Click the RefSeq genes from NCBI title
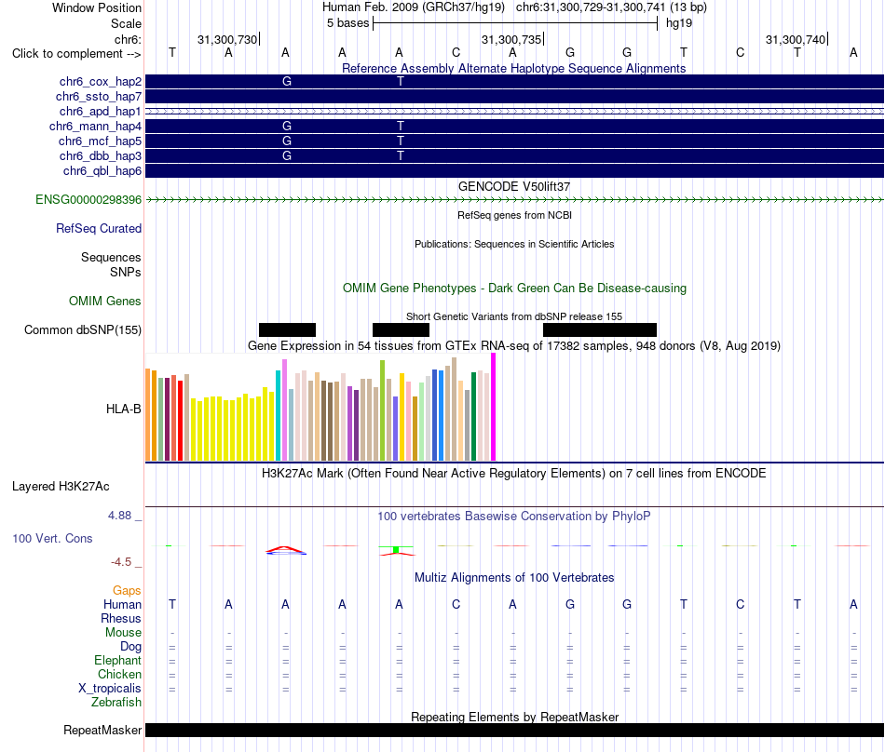885x752 pixels. [x=515, y=215]
